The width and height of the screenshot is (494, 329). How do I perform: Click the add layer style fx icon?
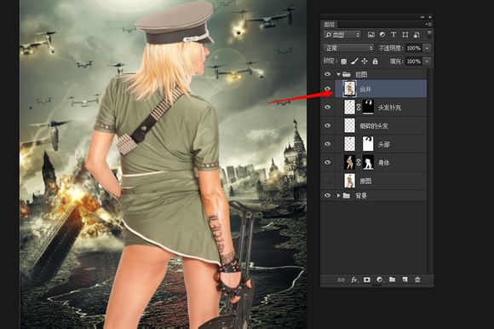coord(354,280)
